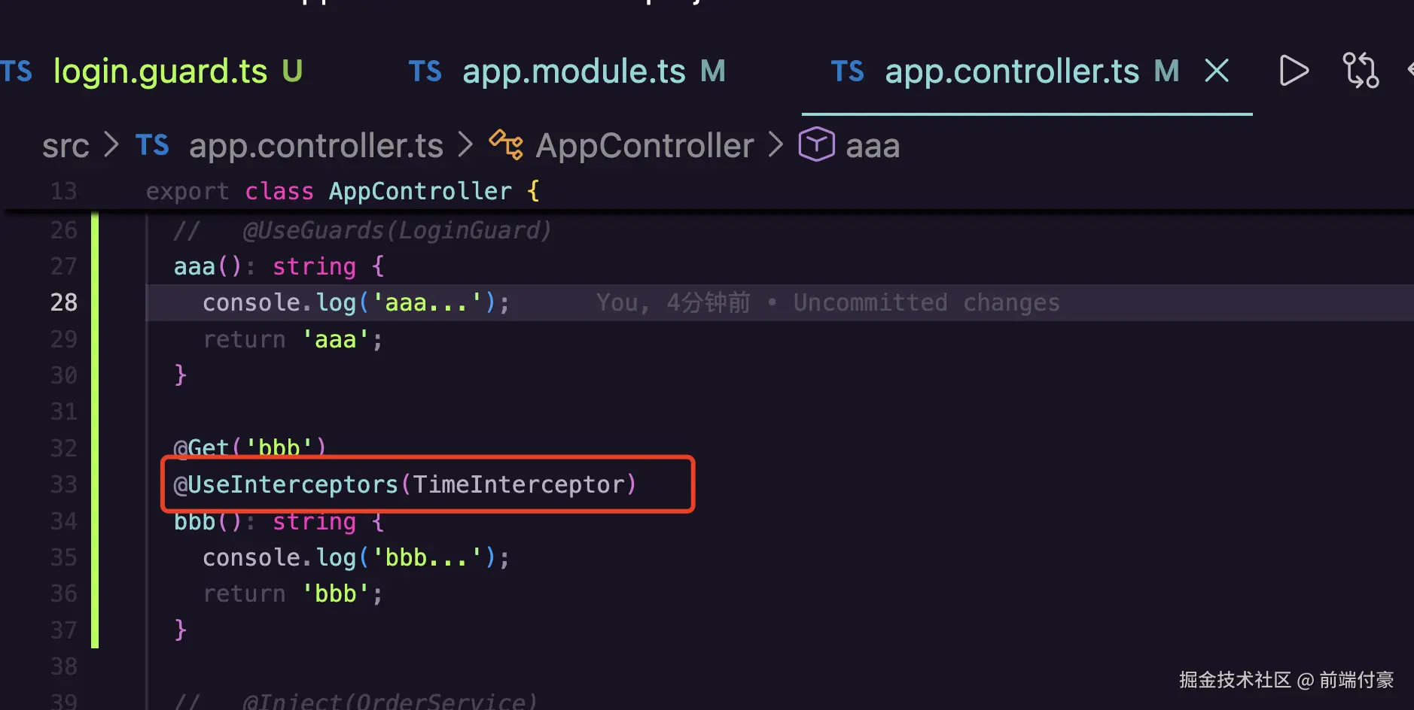The width and height of the screenshot is (1414, 710).
Task: Switch to the app.module.ts tab
Action: click(566, 71)
